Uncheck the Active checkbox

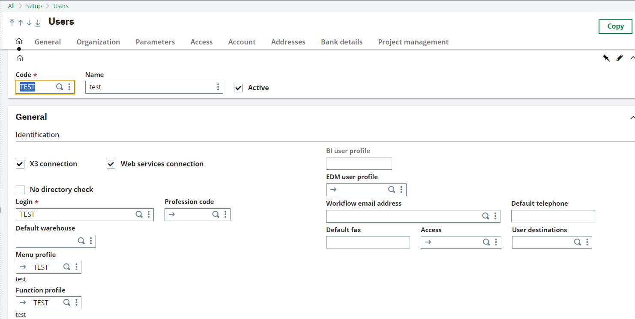238,88
